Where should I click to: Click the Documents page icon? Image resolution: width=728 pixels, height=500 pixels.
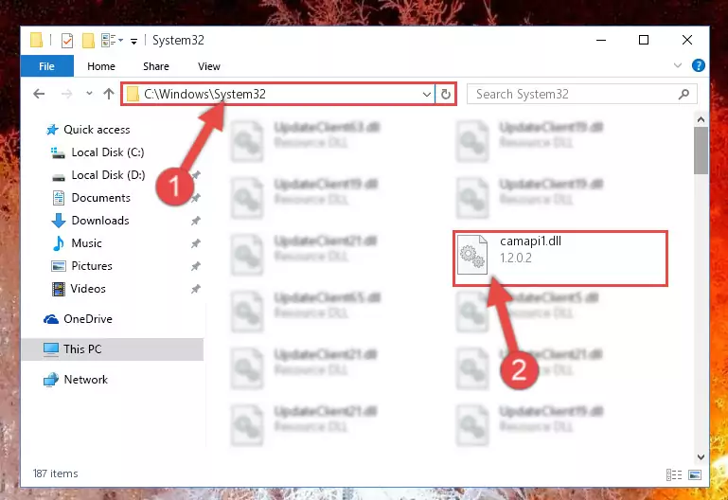59,198
